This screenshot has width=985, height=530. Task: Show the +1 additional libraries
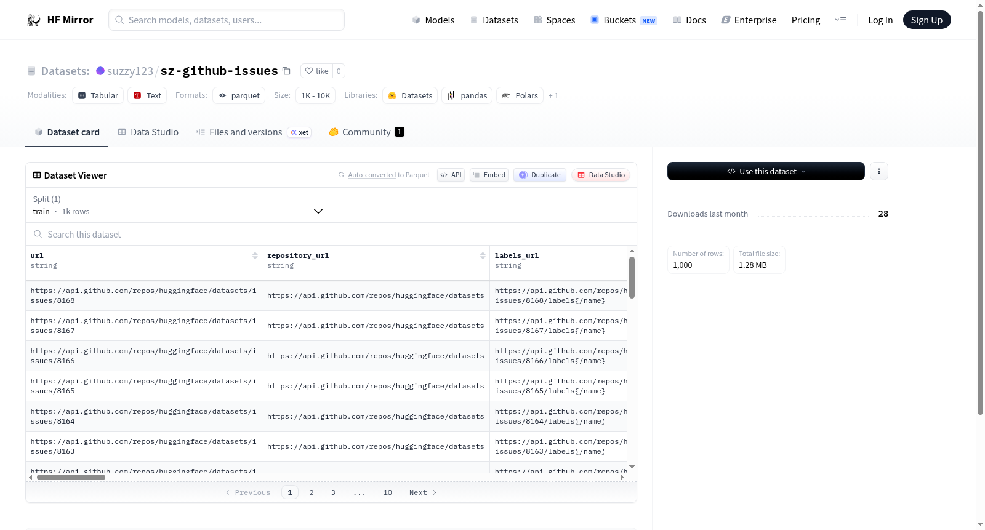pos(553,95)
